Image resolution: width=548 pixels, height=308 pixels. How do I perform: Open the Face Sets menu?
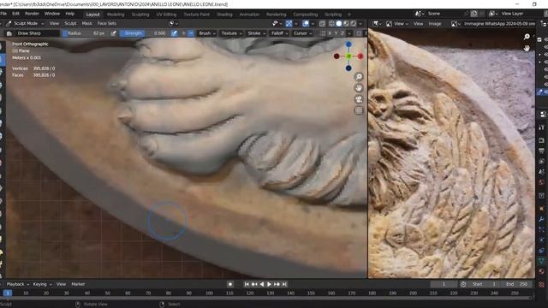pyautogui.click(x=106, y=23)
